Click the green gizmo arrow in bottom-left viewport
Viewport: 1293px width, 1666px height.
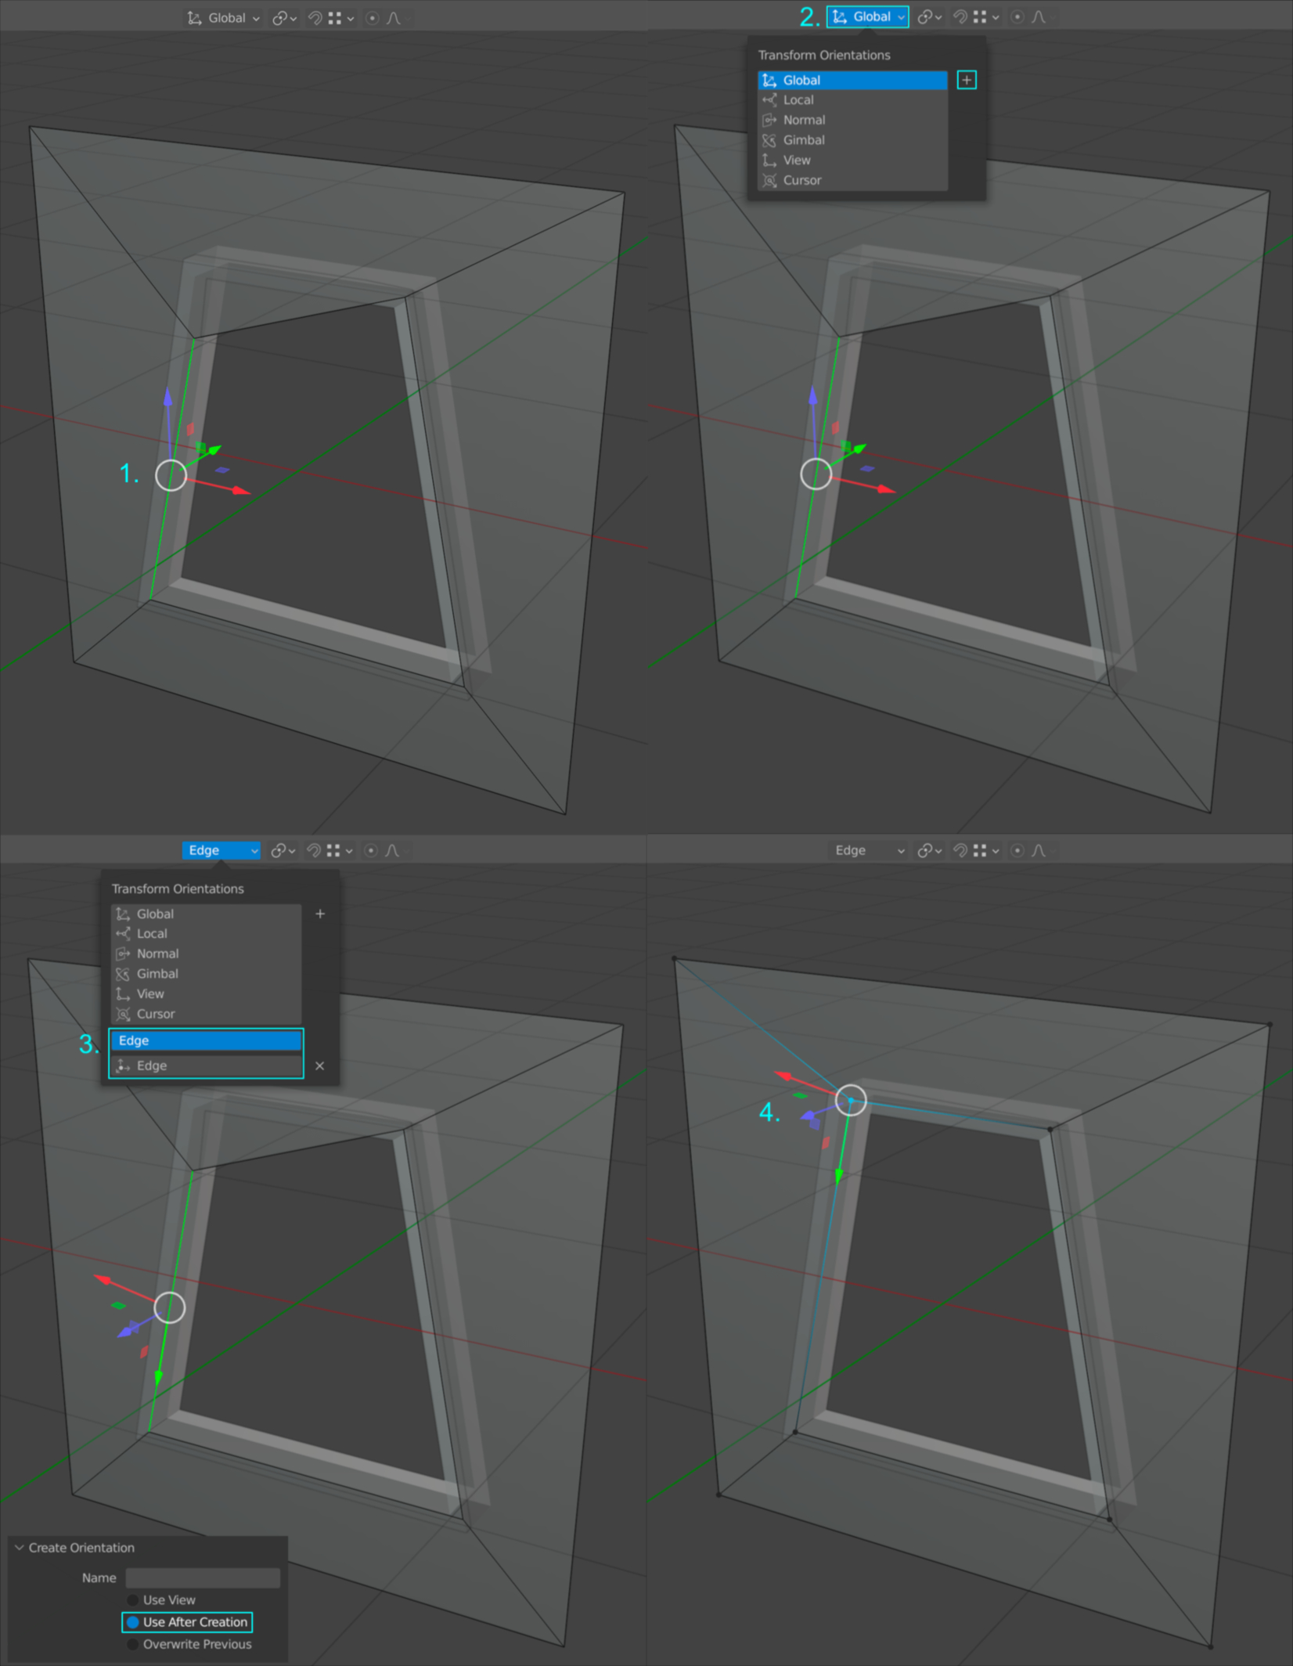click(x=159, y=1377)
